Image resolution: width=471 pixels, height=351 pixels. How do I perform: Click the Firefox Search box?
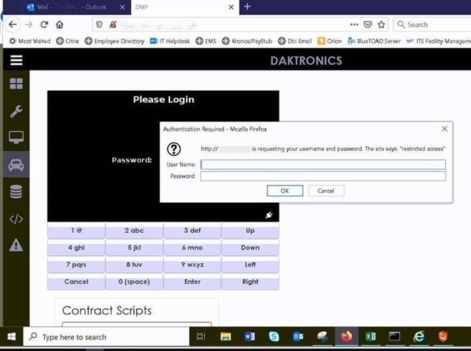[x=432, y=24]
